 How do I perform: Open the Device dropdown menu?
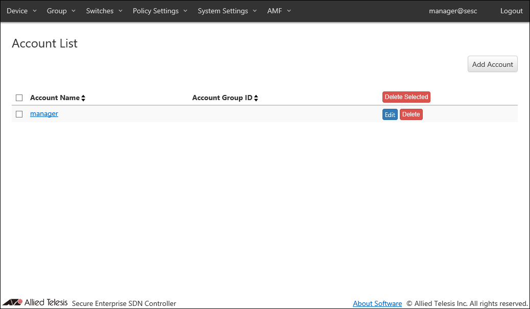[x=21, y=11]
